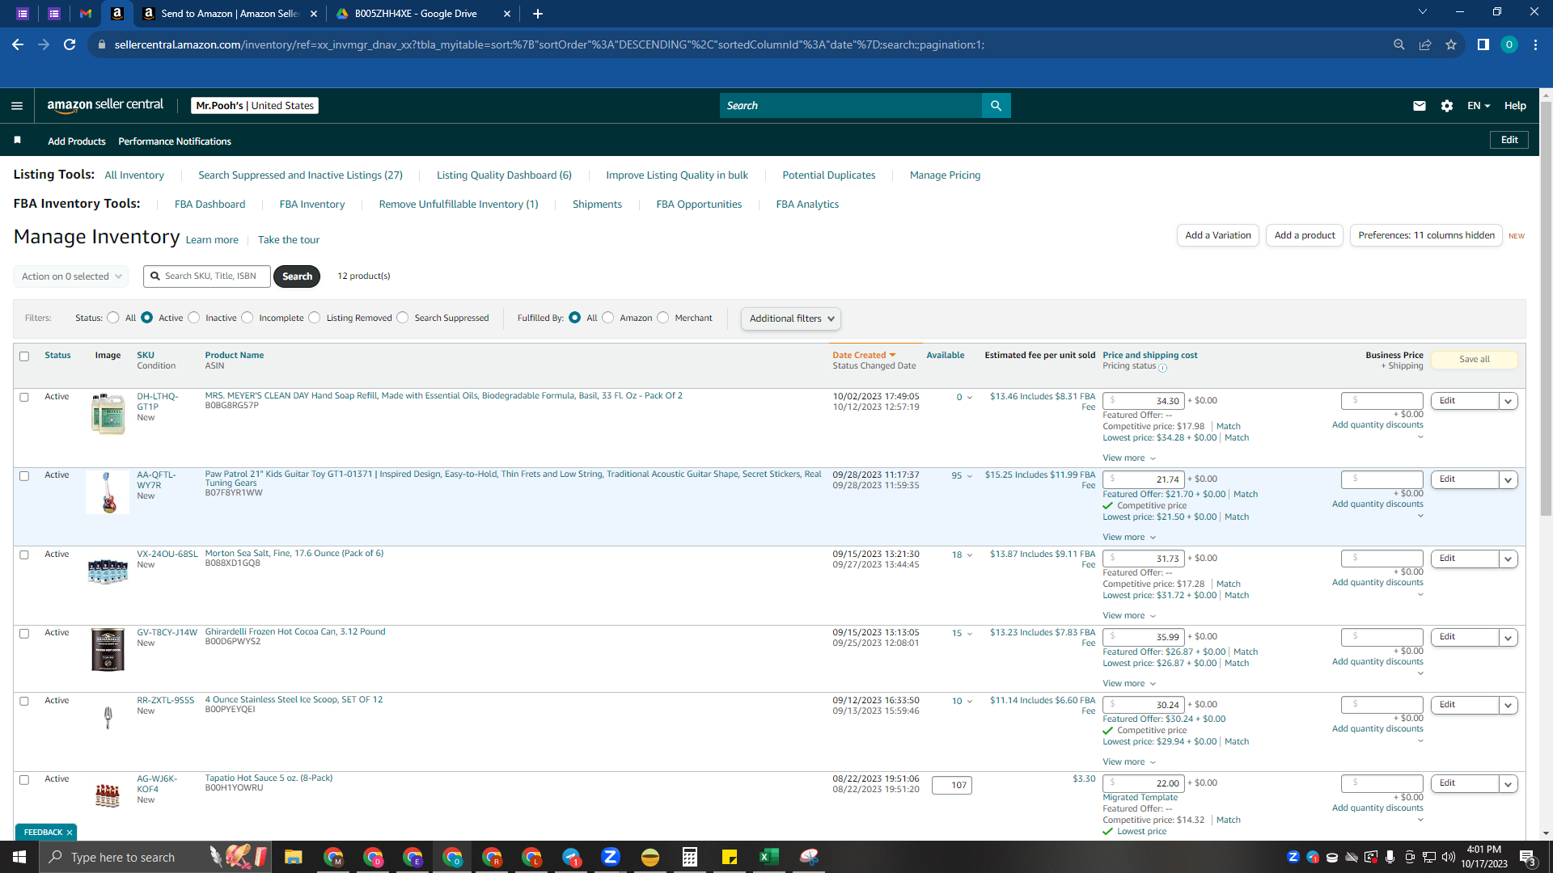
Task: Open the Action on 0 selected dropdown
Action: pyautogui.click(x=71, y=276)
